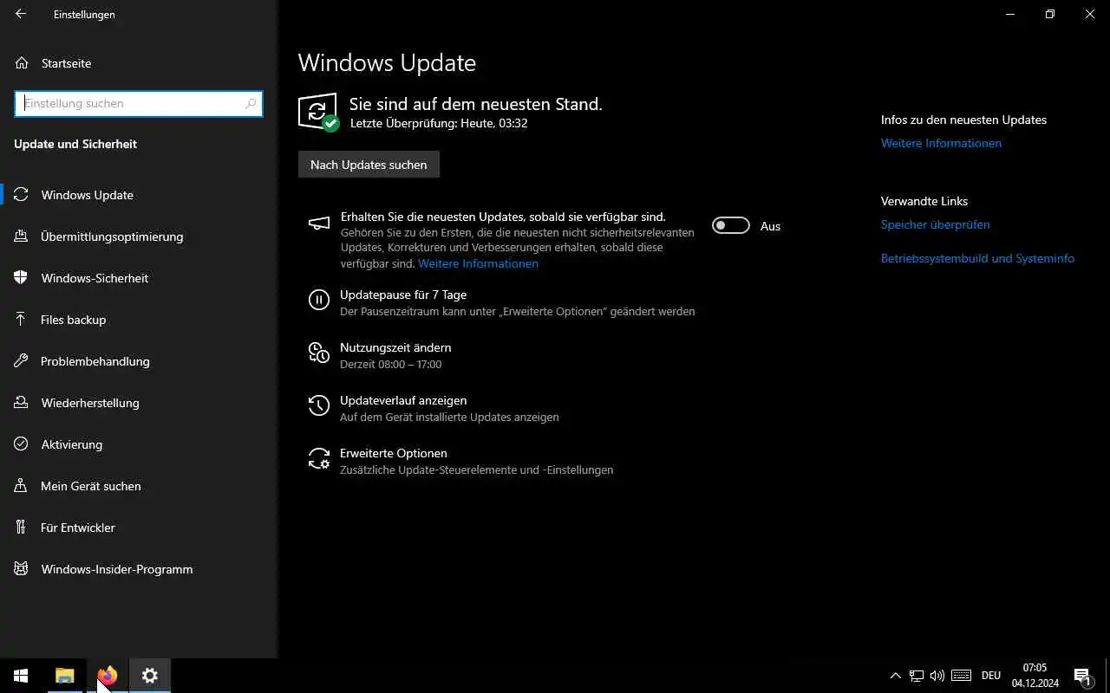Open the notification center icon
Viewport: 1110px width, 693px height.
click(1082, 676)
